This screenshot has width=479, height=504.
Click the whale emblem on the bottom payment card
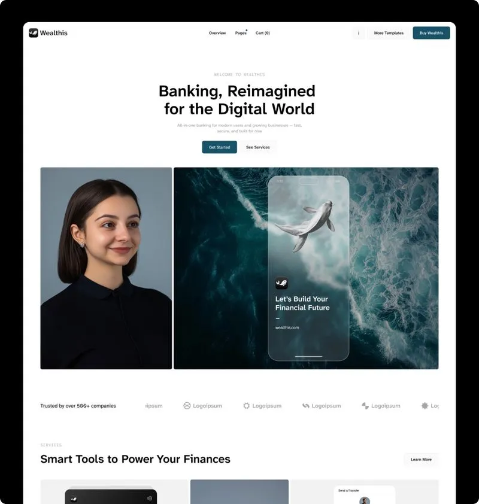[x=74, y=498]
